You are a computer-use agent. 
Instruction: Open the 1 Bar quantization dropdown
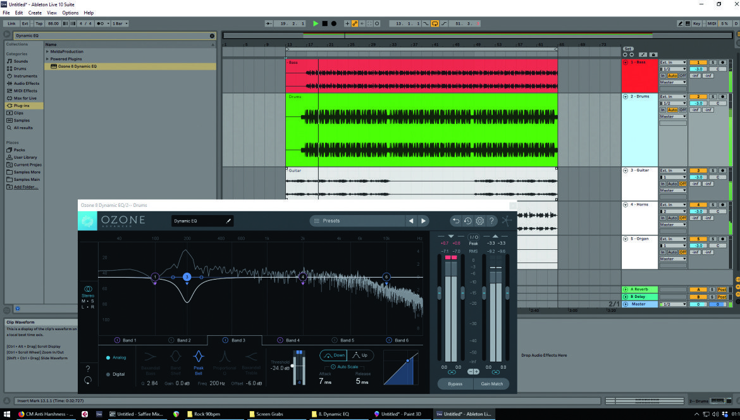pos(120,23)
